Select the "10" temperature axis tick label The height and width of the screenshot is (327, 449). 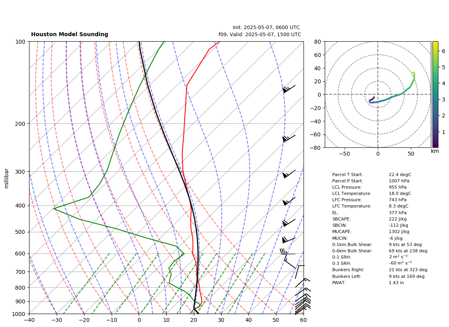click(x=166, y=320)
